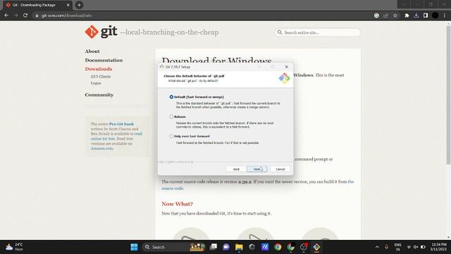Click Back in Git Setup dialog
451x254 pixels.
(x=236, y=169)
